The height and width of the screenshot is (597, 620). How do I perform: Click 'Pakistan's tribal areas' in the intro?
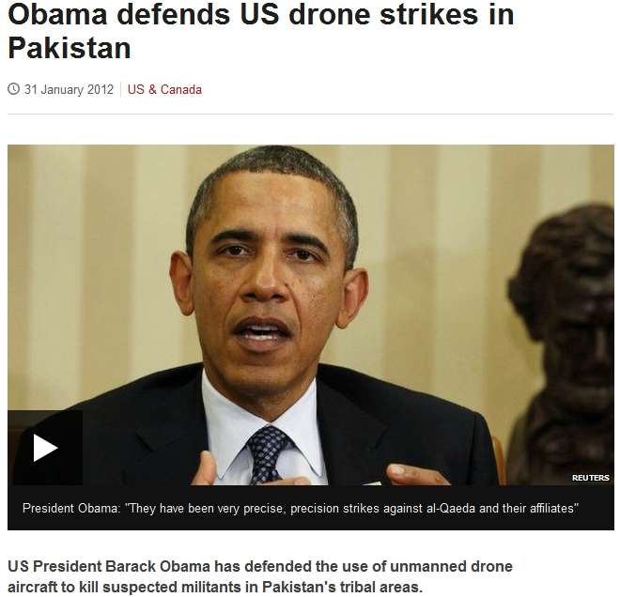coord(340,587)
